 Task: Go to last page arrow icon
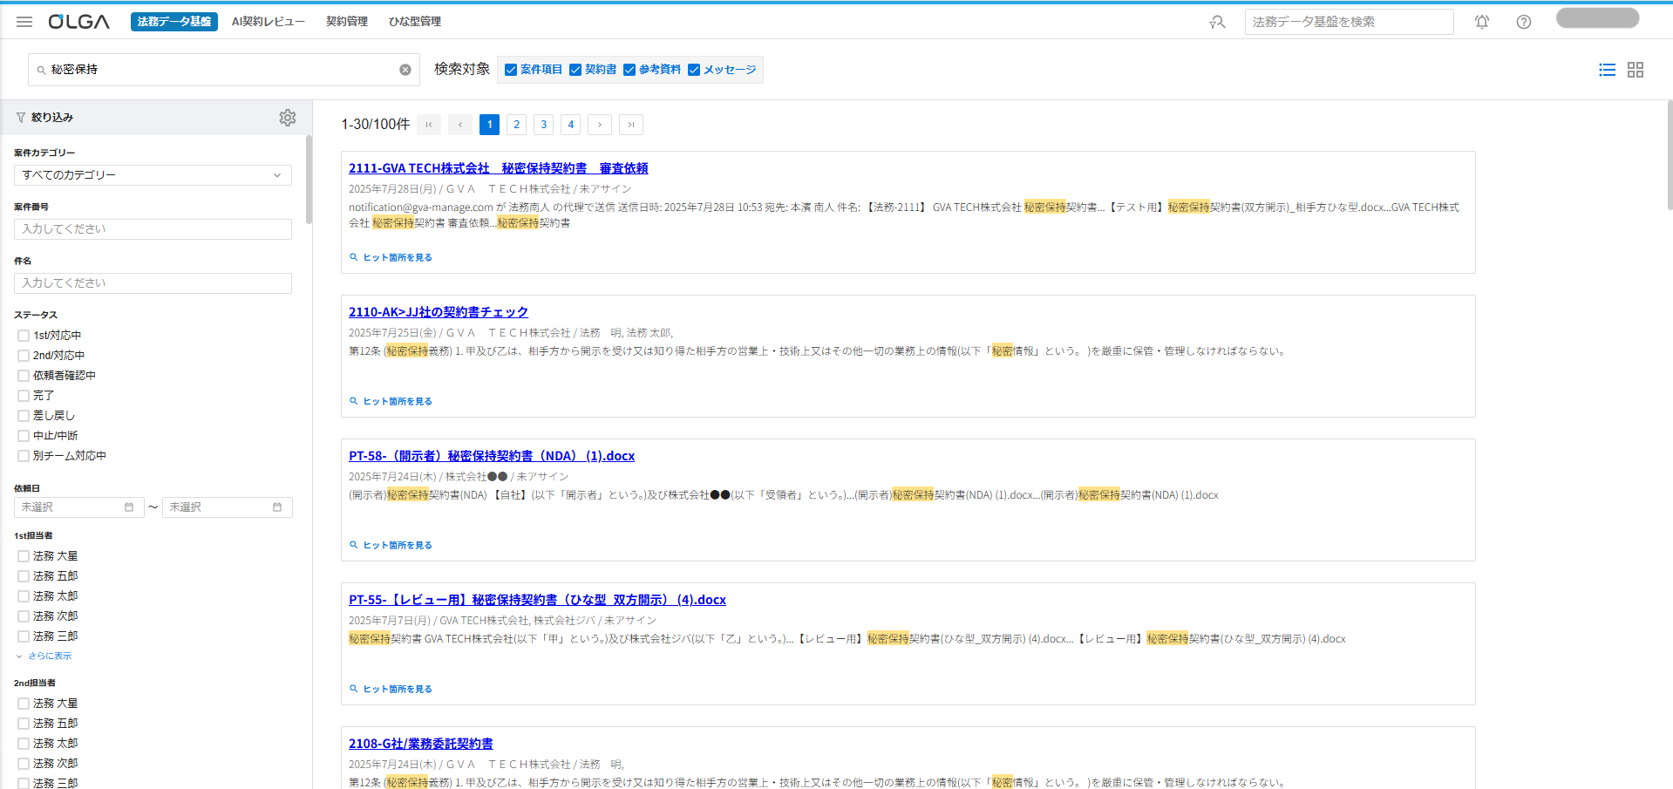[x=631, y=125]
